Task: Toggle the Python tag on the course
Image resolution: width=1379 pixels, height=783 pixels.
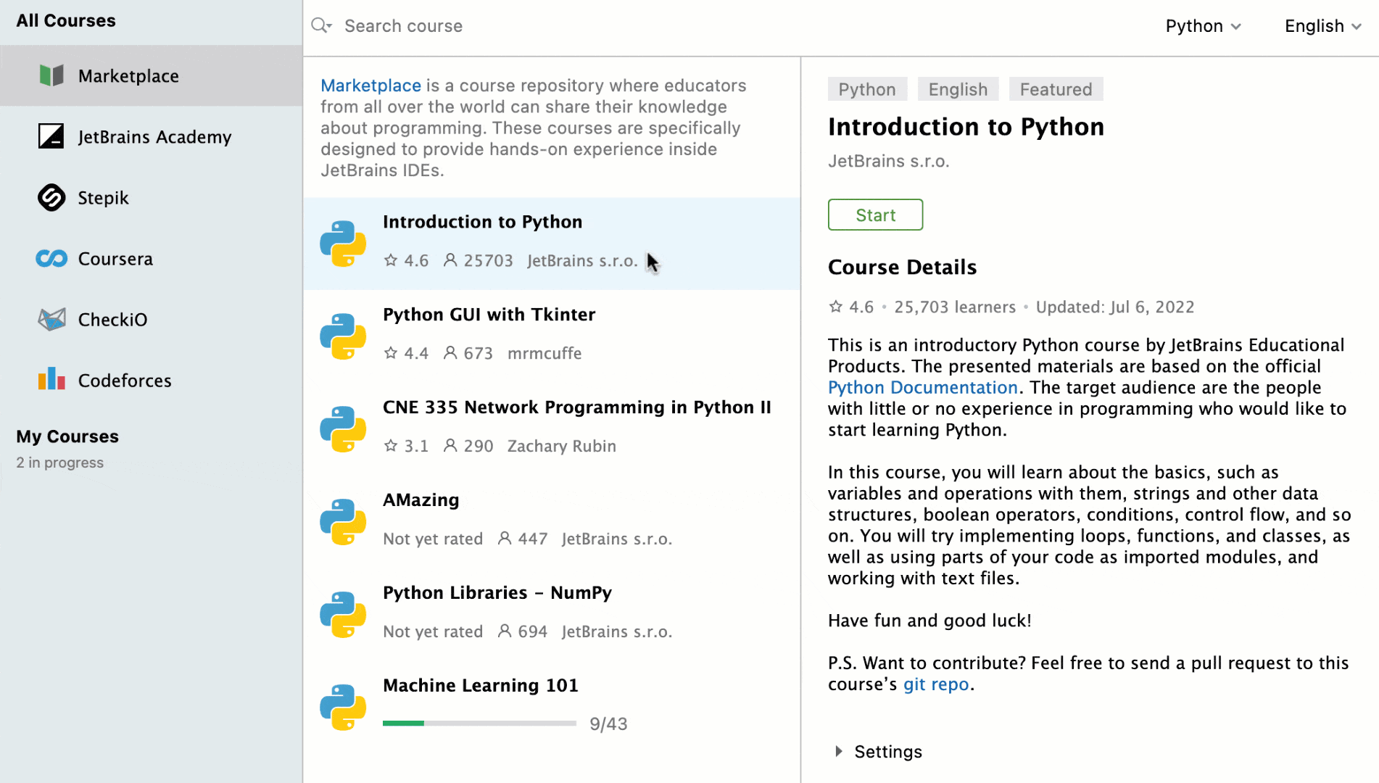Action: (867, 88)
